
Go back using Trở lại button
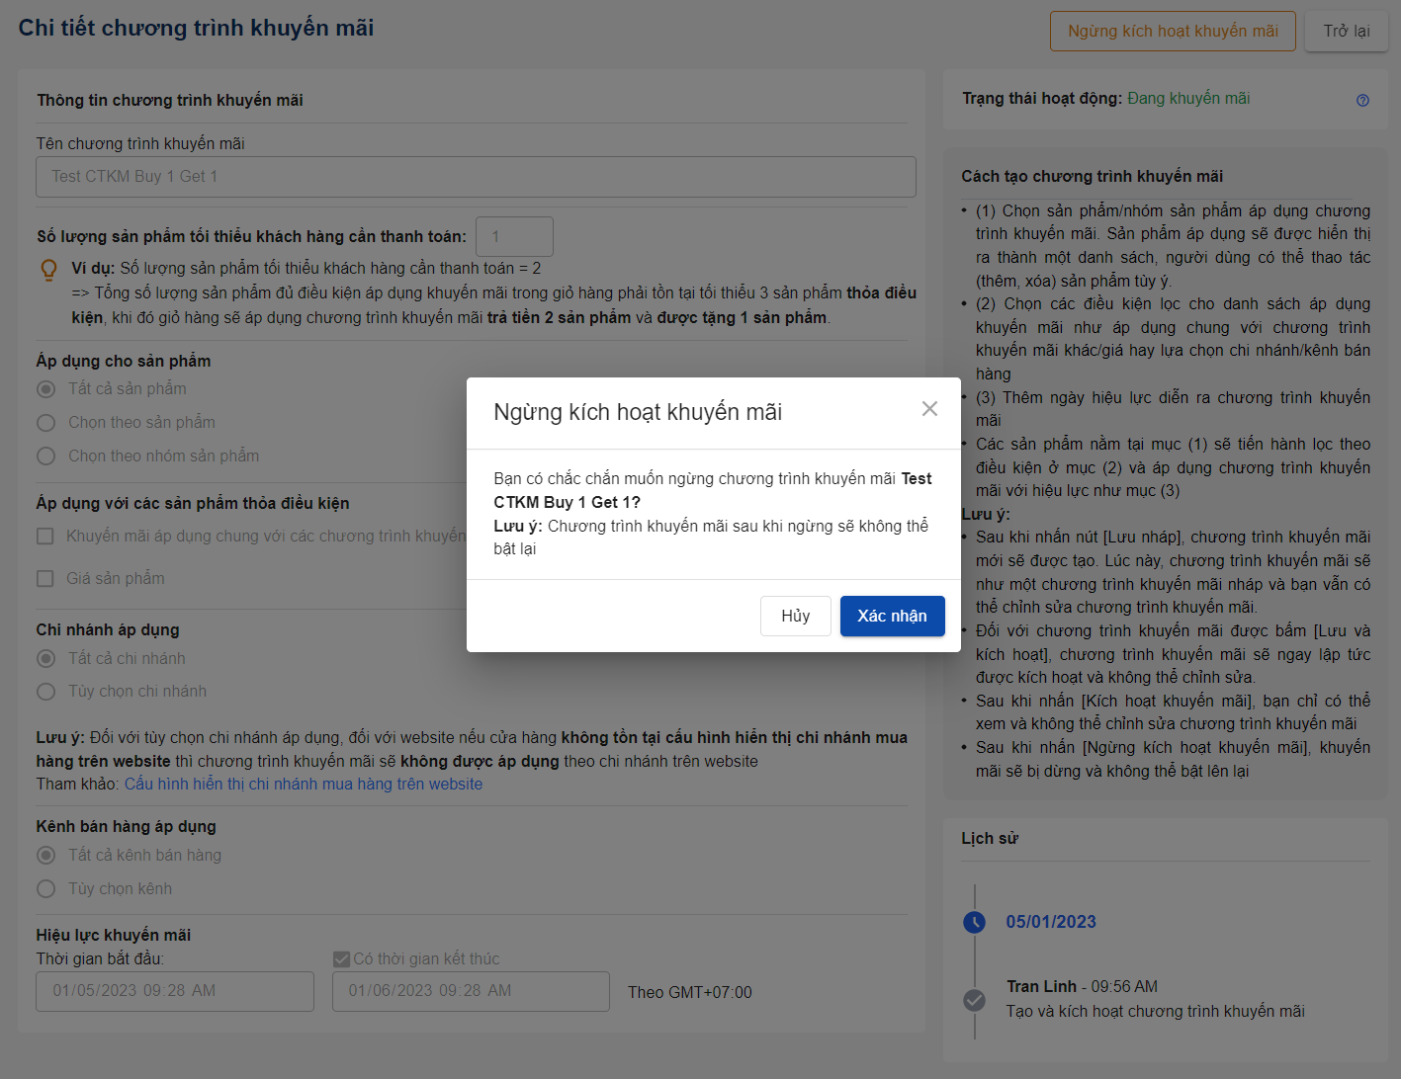1346,31
